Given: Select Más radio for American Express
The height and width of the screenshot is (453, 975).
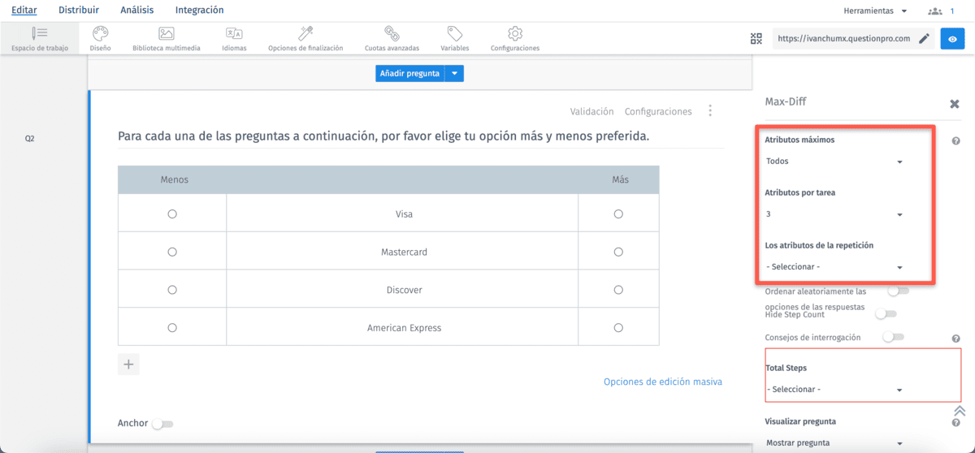Looking at the screenshot, I should click(x=618, y=328).
